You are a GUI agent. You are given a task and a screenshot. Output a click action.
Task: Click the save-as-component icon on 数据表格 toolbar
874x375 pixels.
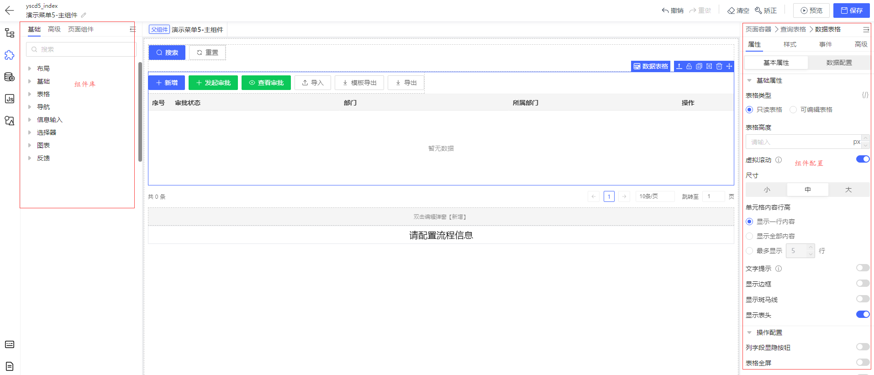click(x=709, y=66)
